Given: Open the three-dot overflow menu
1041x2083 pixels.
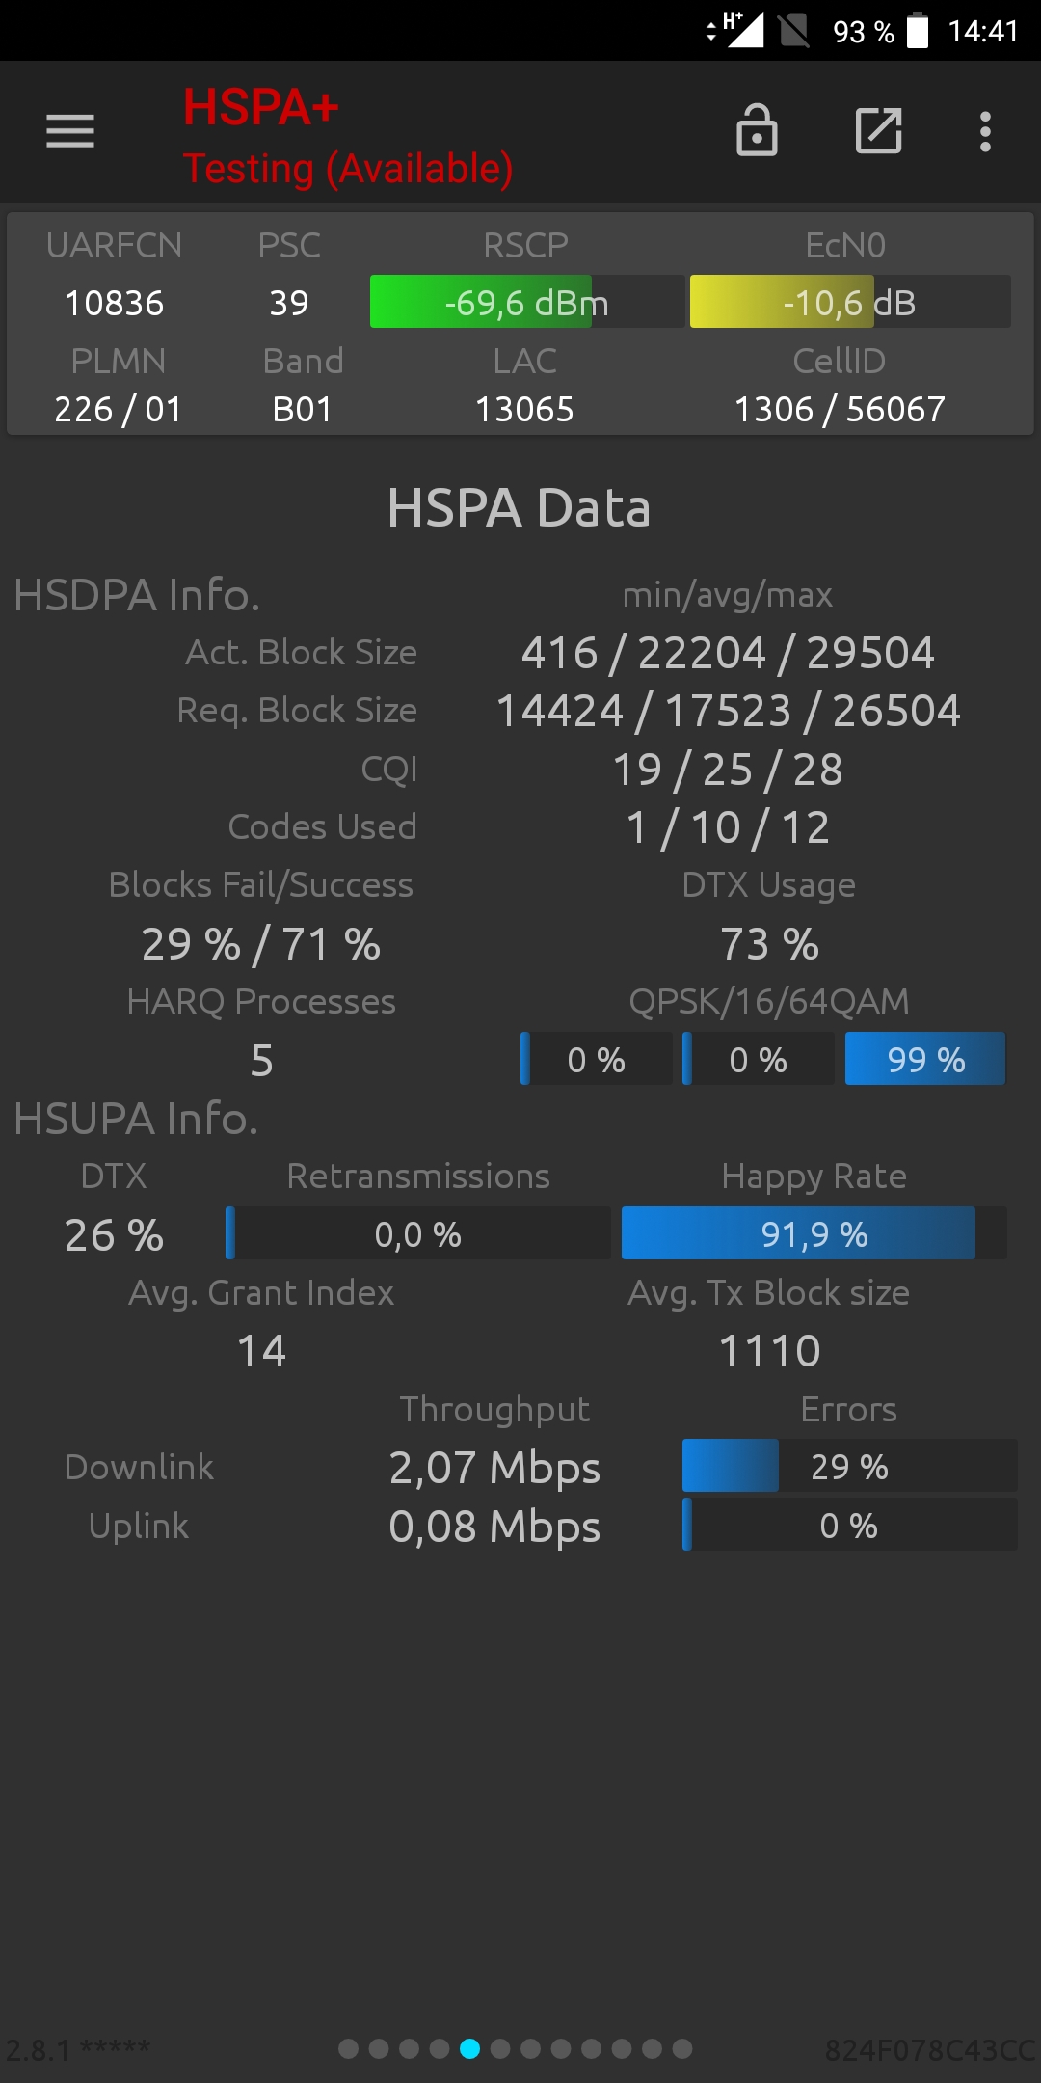Looking at the screenshot, I should pyautogui.click(x=985, y=131).
